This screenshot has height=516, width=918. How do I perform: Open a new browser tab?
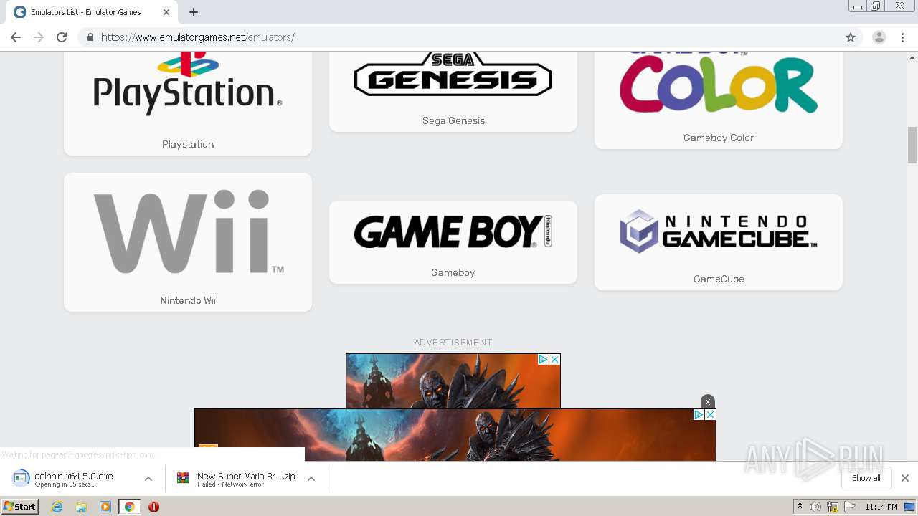point(194,12)
